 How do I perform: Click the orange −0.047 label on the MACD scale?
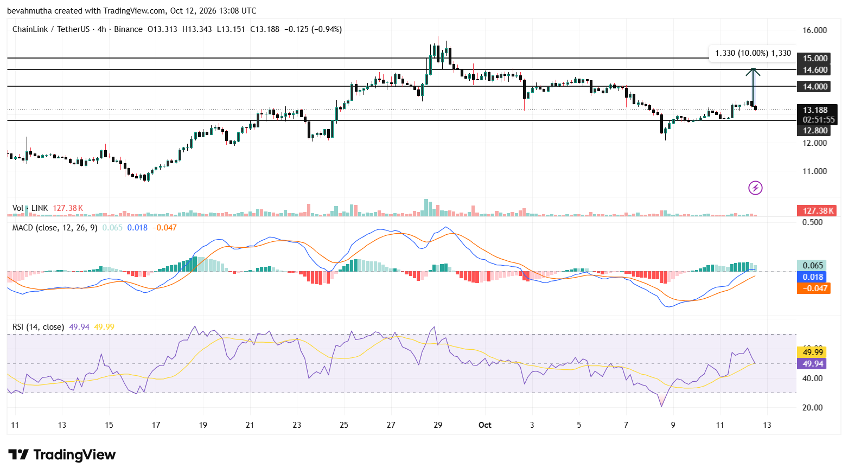click(813, 288)
